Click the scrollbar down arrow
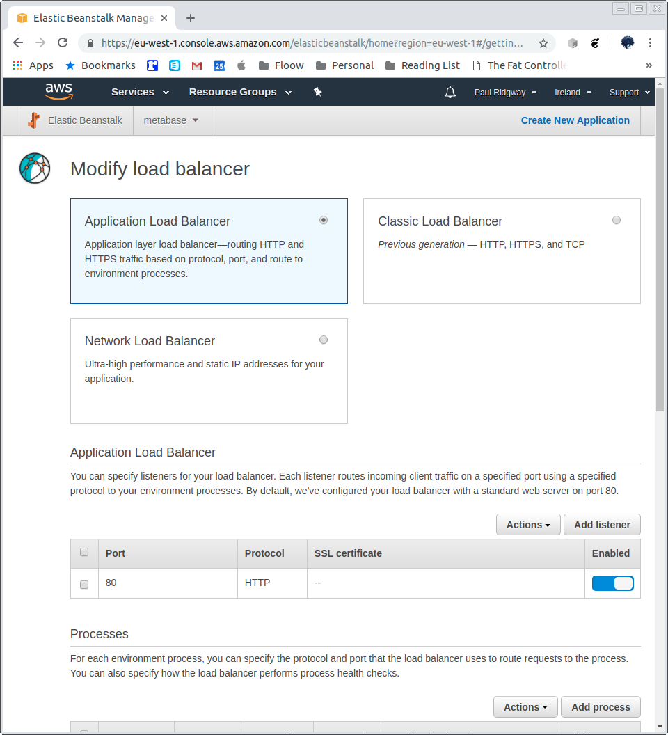The image size is (668, 735). [660, 727]
